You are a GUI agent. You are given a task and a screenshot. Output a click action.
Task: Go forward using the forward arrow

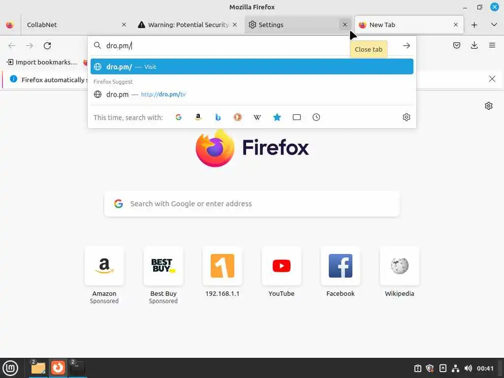click(x=30, y=46)
